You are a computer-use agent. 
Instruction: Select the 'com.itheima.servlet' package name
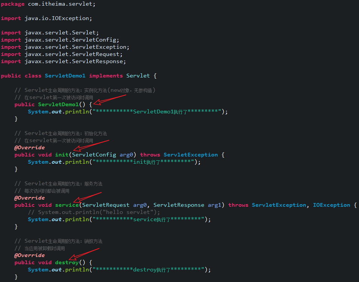coord(60,4)
